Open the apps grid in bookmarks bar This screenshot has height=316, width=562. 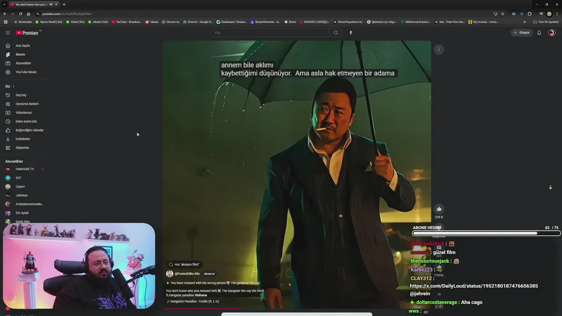point(6,22)
